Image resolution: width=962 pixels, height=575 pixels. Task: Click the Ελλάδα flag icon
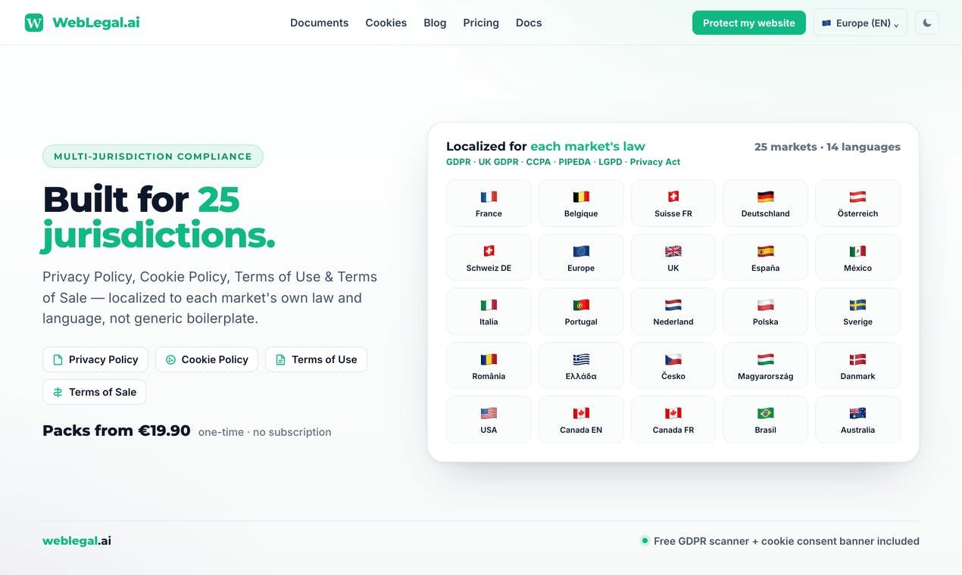pyautogui.click(x=581, y=359)
